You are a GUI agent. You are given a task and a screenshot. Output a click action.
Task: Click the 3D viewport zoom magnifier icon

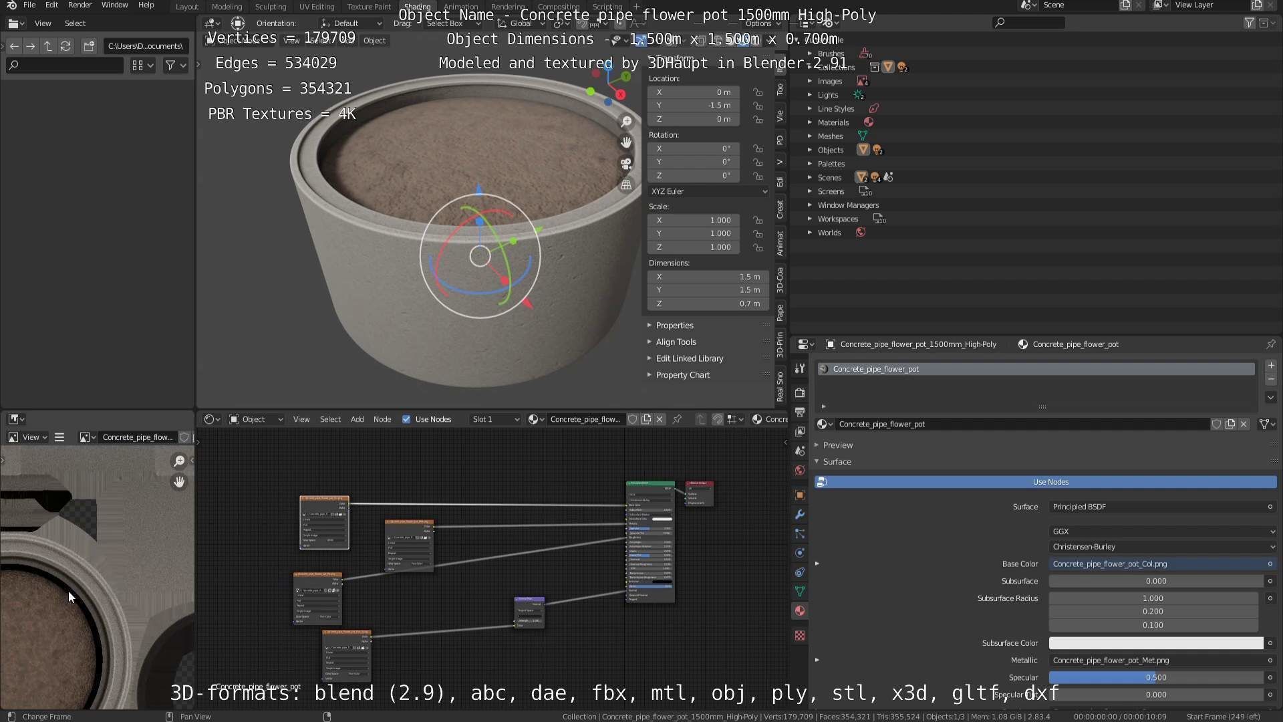pyautogui.click(x=626, y=122)
